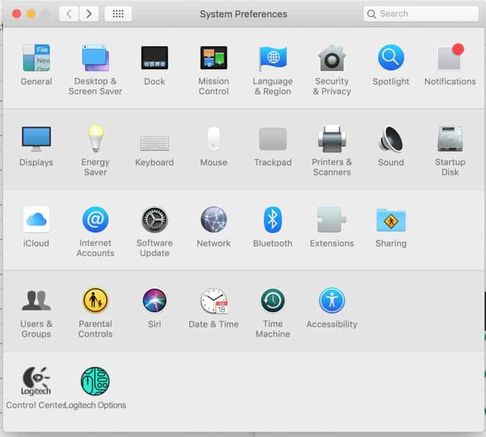Close the System Preferences window
Image resolution: width=486 pixels, height=437 pixels.
pyautogui.click(x=16, y=13)
